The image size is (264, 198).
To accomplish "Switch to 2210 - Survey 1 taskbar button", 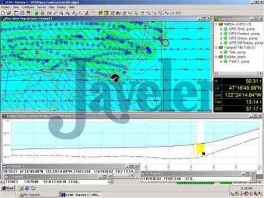I will click(81, 195).
